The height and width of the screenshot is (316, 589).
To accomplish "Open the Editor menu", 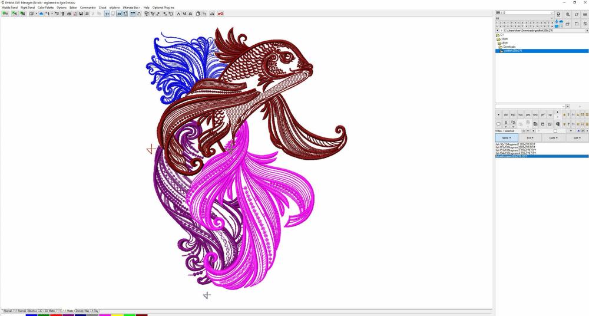I will [x=73, y=8].
